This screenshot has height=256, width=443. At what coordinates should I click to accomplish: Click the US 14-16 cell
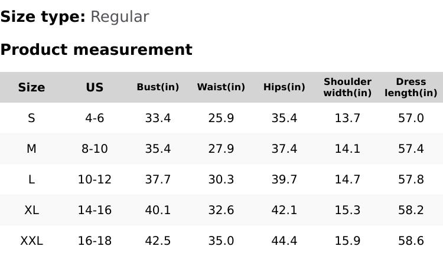[x=95, y=210]
